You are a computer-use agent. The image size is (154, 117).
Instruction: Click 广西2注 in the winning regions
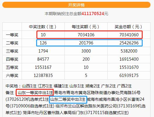click(124, 86)
